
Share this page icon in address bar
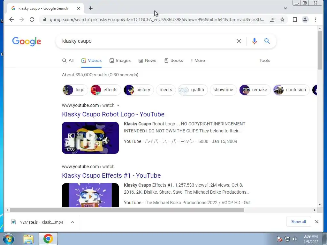272,19
